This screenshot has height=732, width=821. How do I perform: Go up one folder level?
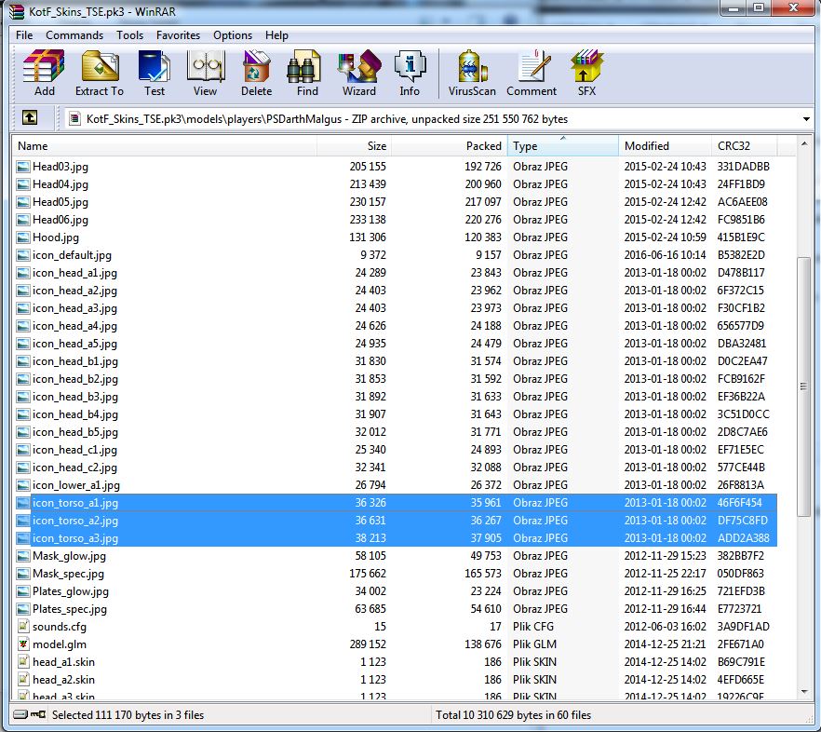[30, 118]
